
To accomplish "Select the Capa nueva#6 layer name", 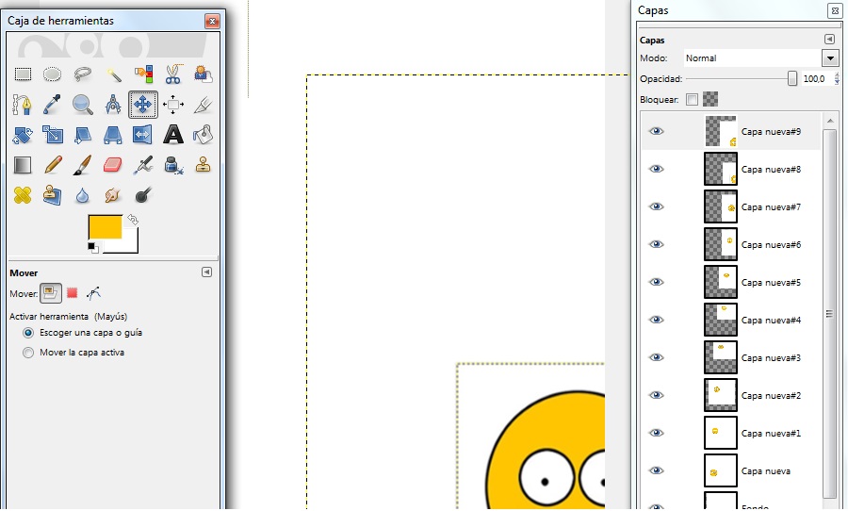I will click(771, 245).
